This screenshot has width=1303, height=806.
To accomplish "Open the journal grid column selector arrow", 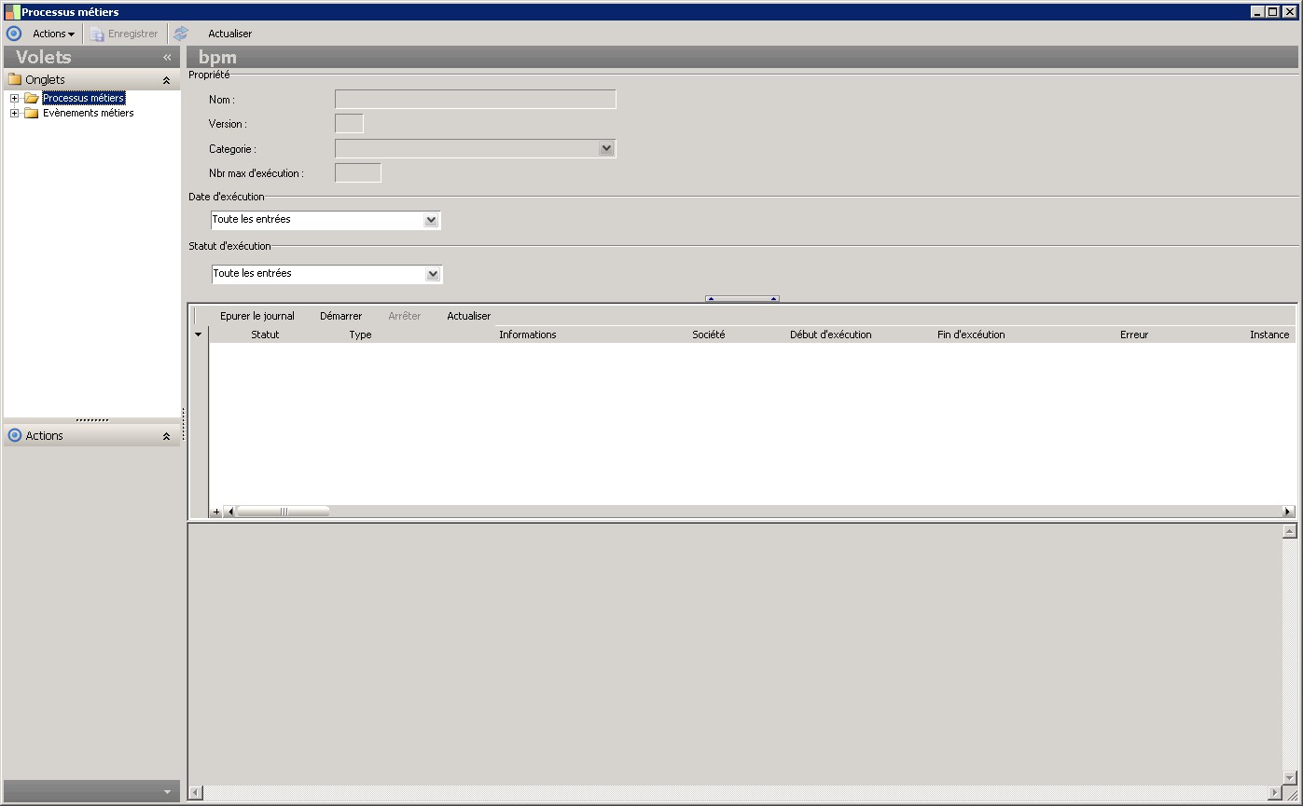I will 198,335.
